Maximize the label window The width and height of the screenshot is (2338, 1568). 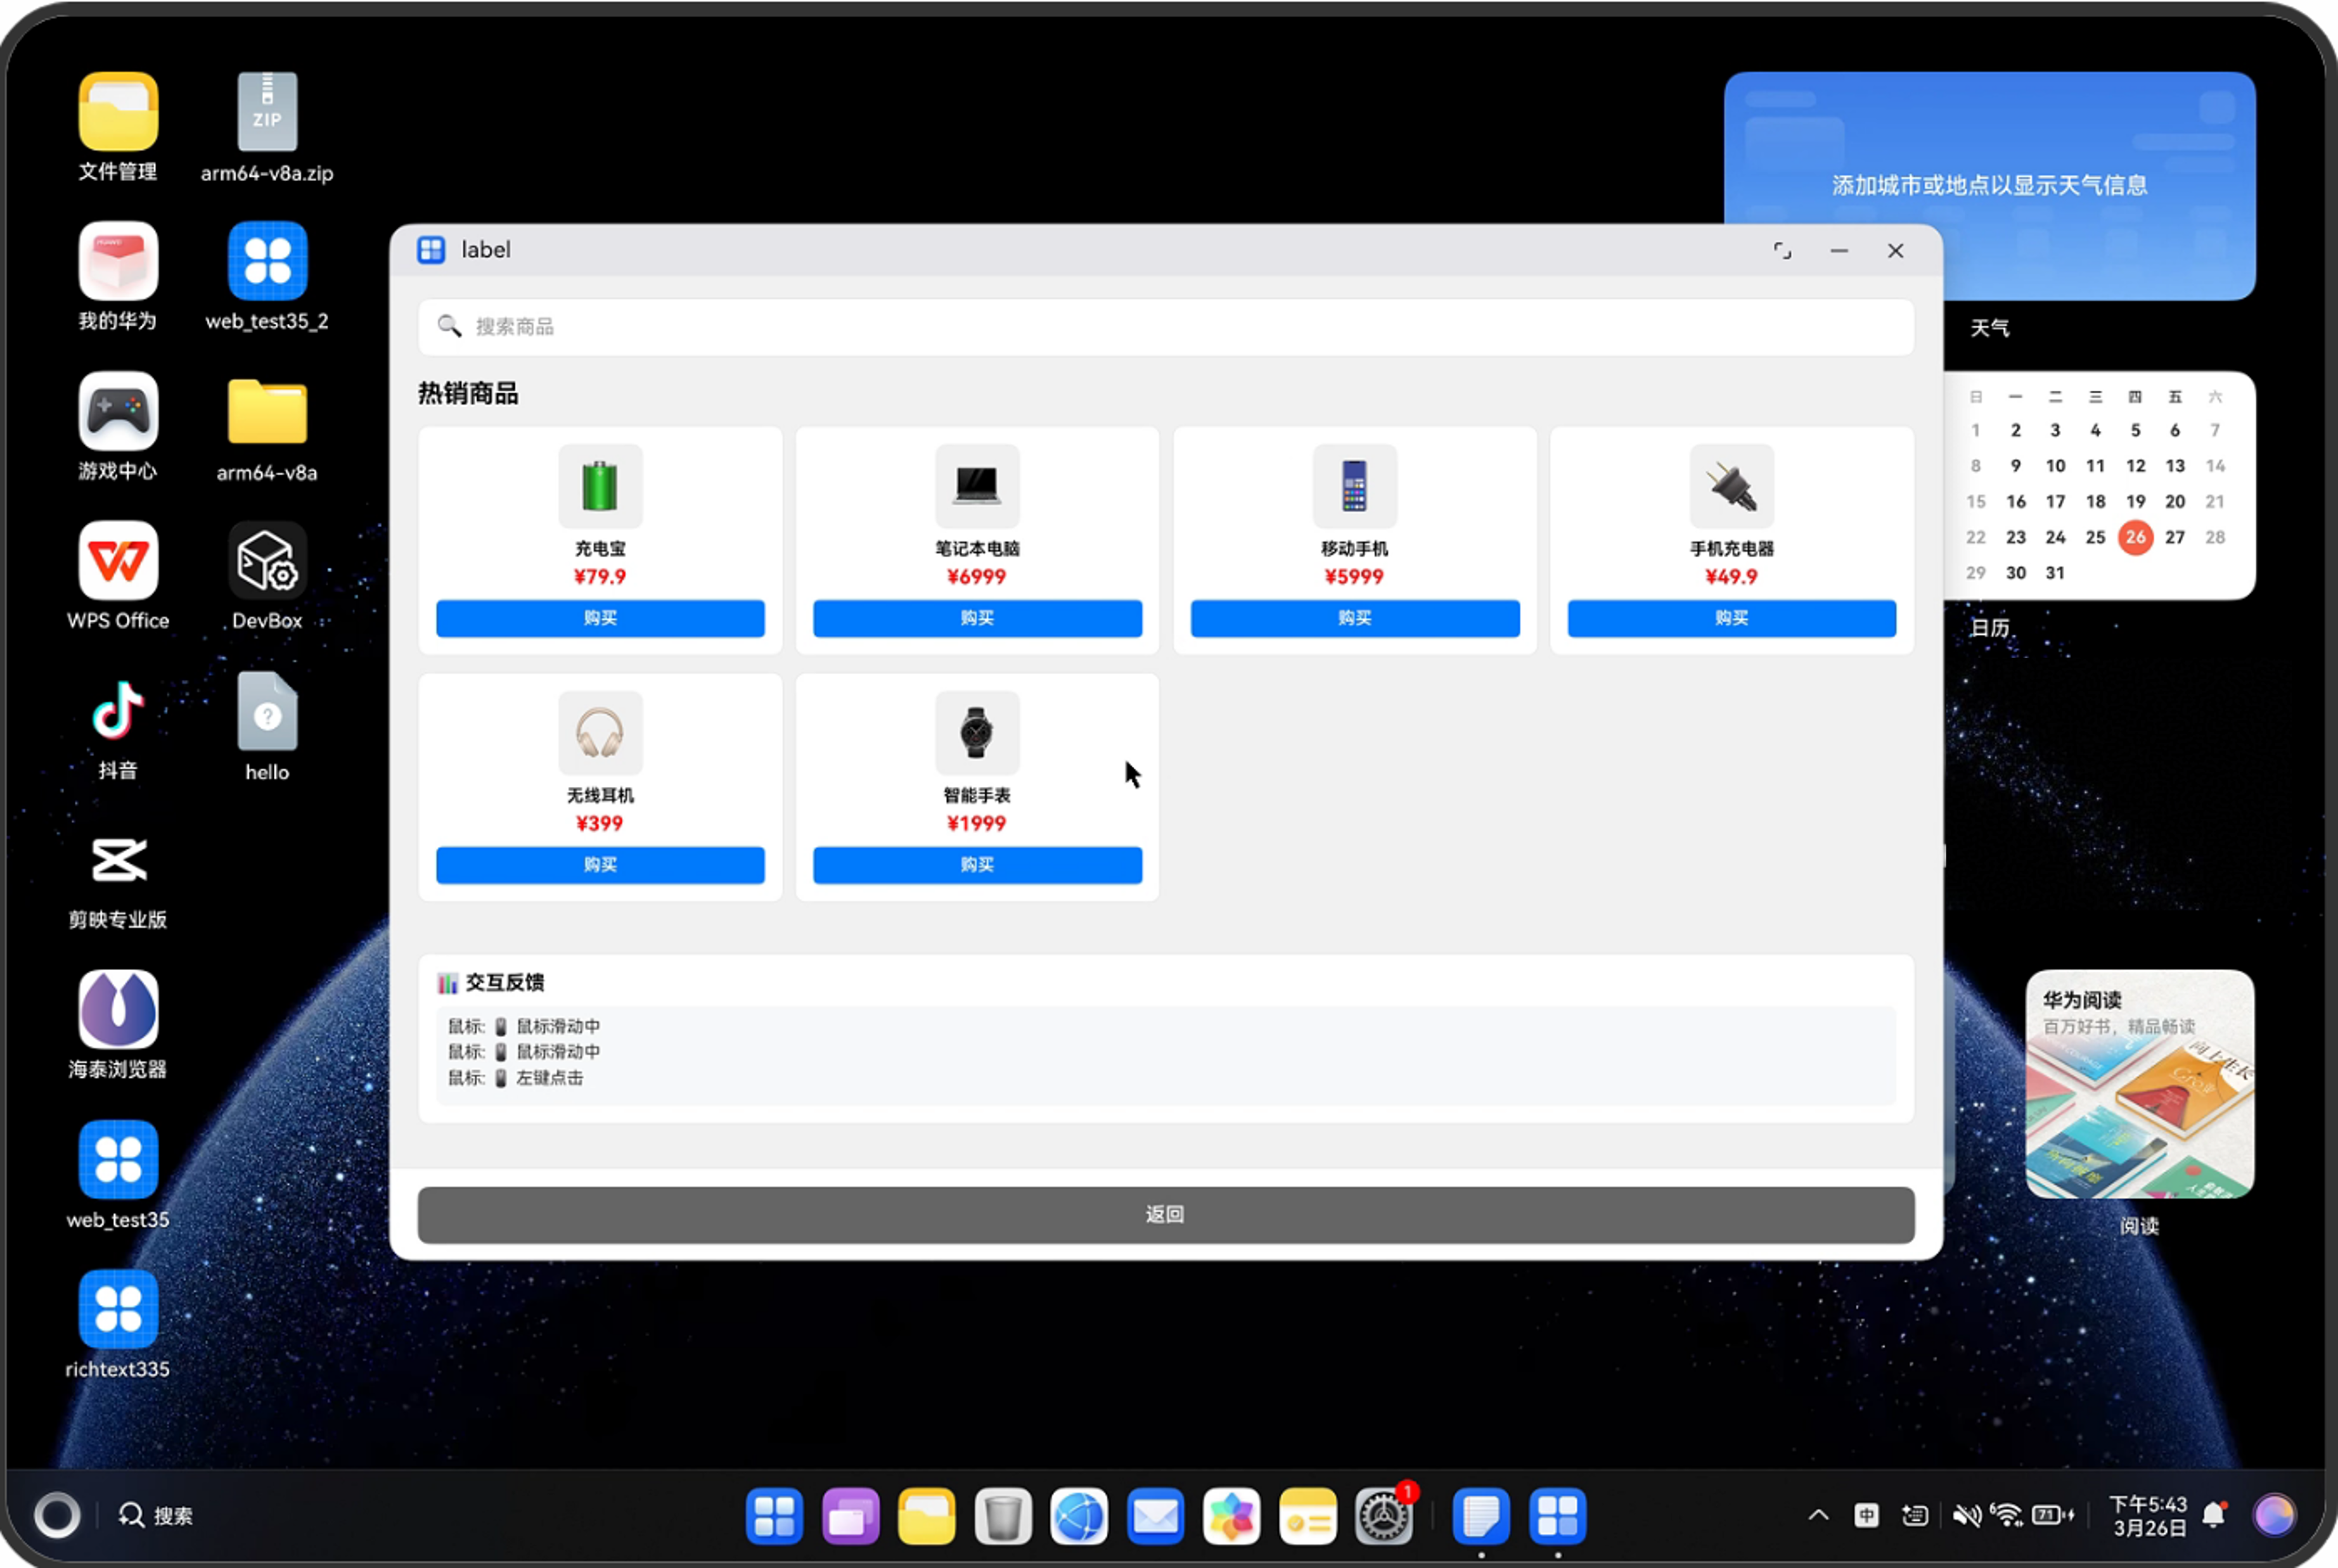click(x=1782, y=250)
